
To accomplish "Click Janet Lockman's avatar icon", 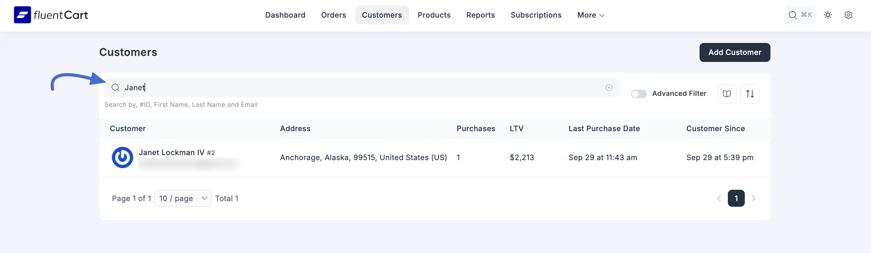I will 123,157.
